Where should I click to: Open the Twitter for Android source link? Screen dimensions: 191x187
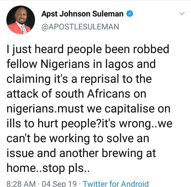click(116, 184)
